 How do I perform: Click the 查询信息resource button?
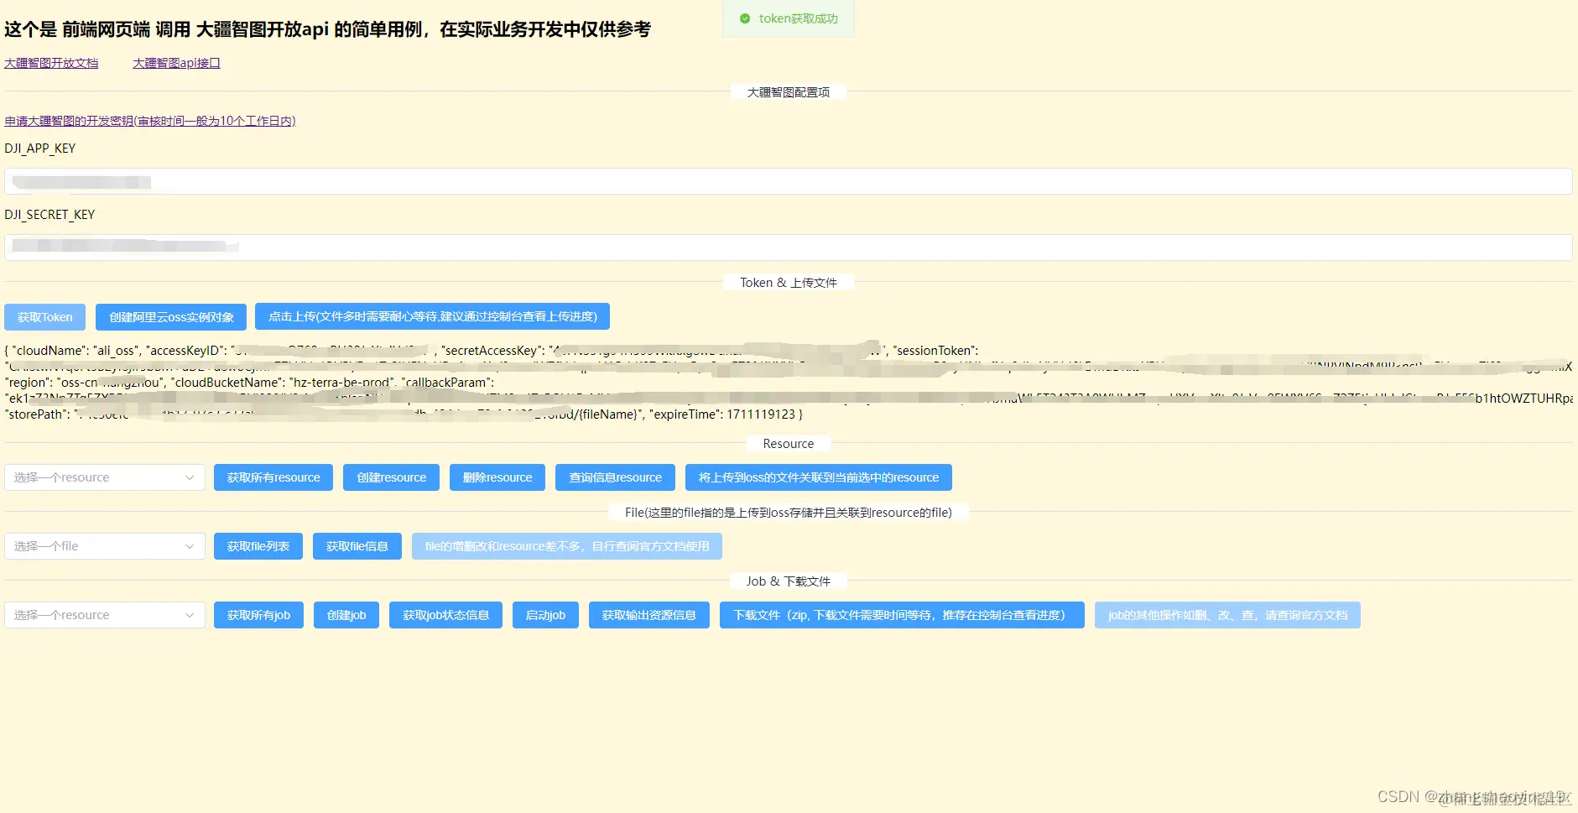[x=616, y=477]
